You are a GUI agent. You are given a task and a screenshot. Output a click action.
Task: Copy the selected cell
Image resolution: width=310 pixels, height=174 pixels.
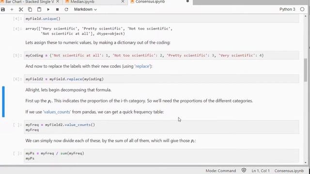(30, 9)
